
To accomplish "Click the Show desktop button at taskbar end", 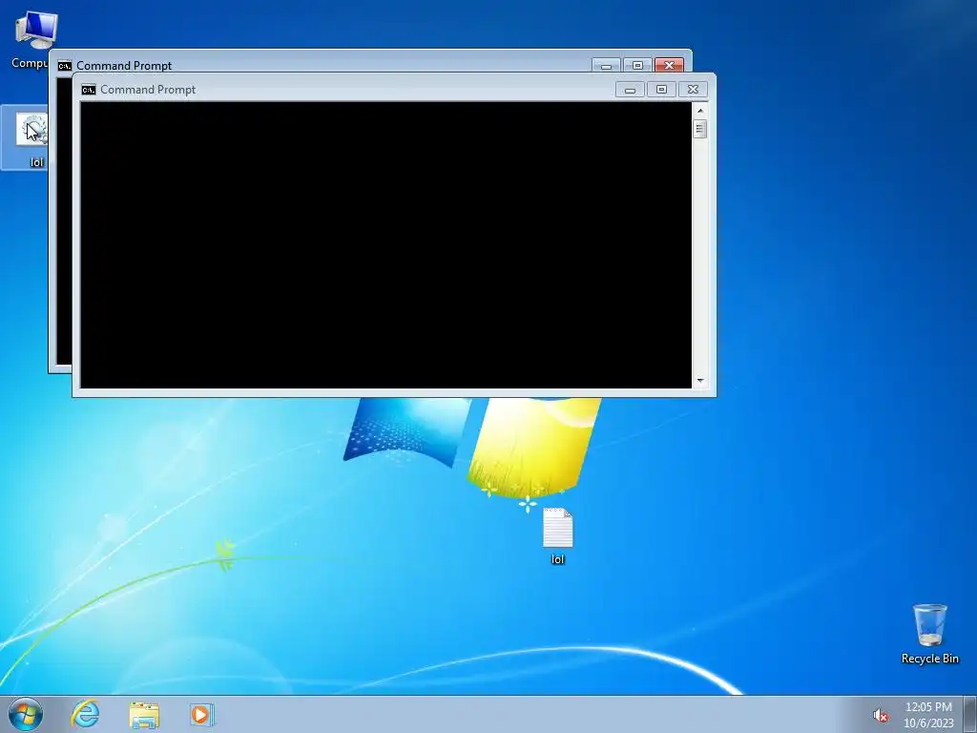I will [970, 714].
